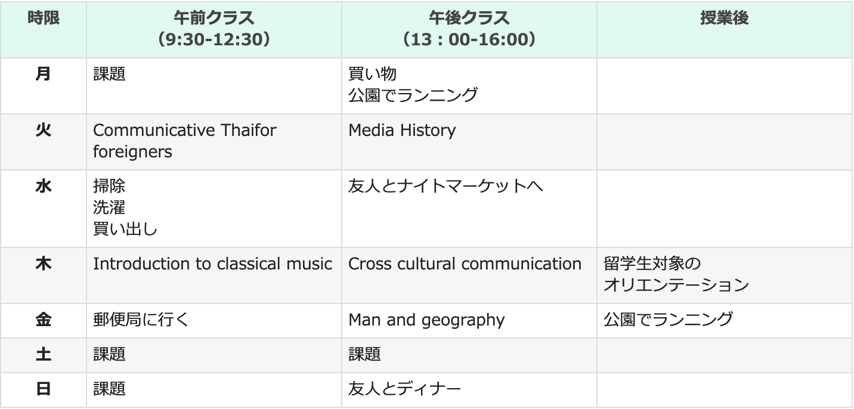Click Introduction to classical music cell
Viewport: 854px width, 409px height.
point(214,275)
